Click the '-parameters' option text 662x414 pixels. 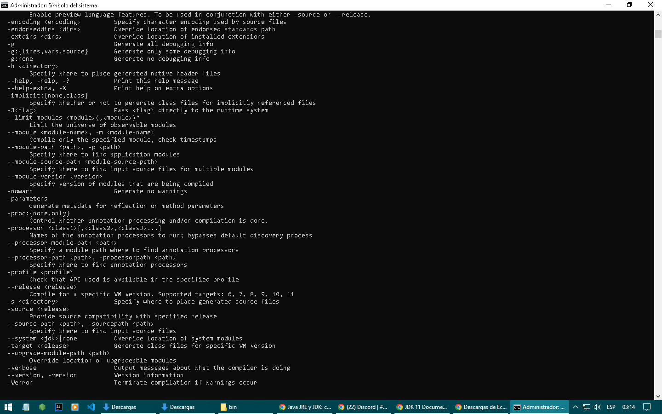pos(28,199)
